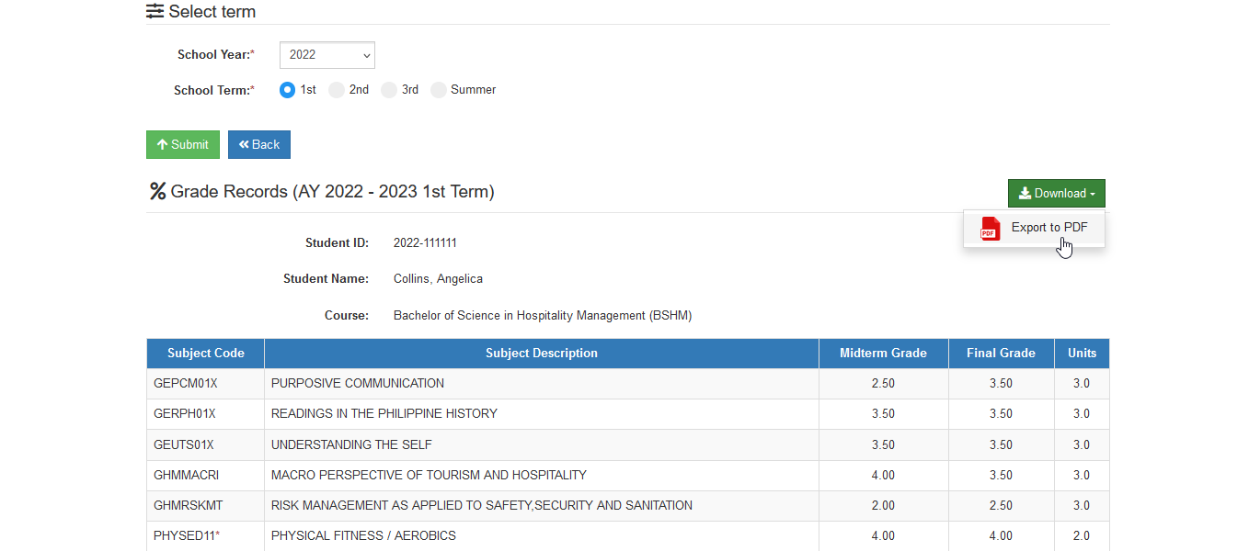Click PURPOSIVE COMMUNICATION description

coord(358,384)
